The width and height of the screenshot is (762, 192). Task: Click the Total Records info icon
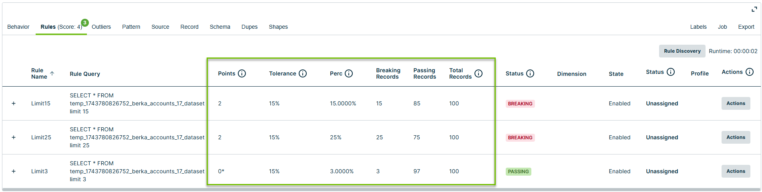click(479, 73)
